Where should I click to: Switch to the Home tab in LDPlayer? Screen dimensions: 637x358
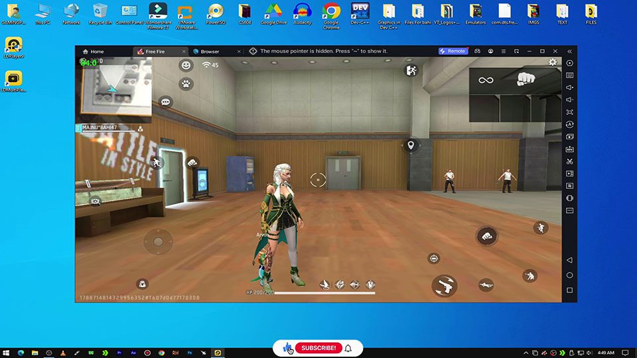point(93,52)
